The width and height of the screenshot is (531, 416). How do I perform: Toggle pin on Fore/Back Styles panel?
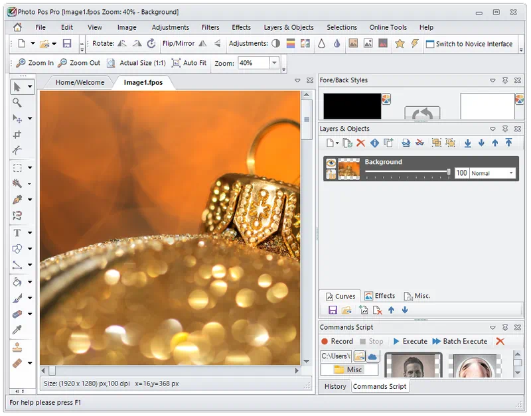pos(505,80)
